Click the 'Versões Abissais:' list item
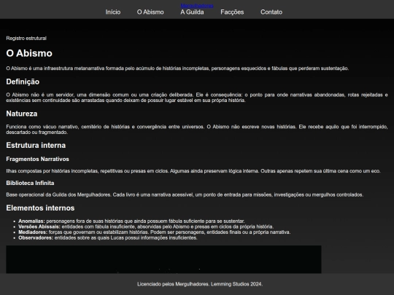This screenshot has height=295, width=394. click(146, 227)
